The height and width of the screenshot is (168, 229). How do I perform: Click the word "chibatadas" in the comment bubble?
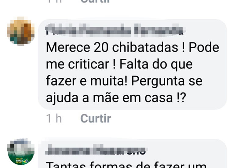tap(145, 47)
